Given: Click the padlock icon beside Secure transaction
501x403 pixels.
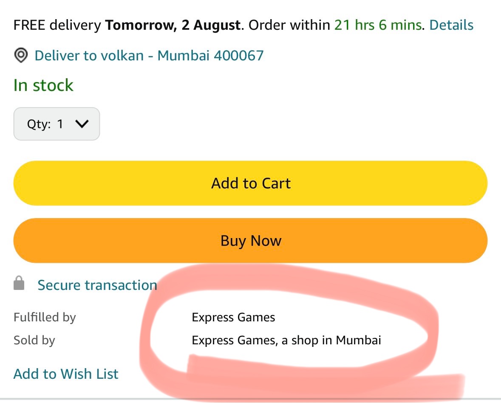Looking at the screenshot, I should coord(19,284).
